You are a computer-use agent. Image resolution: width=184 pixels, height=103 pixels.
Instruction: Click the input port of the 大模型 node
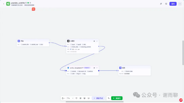(x=66, y=46)
